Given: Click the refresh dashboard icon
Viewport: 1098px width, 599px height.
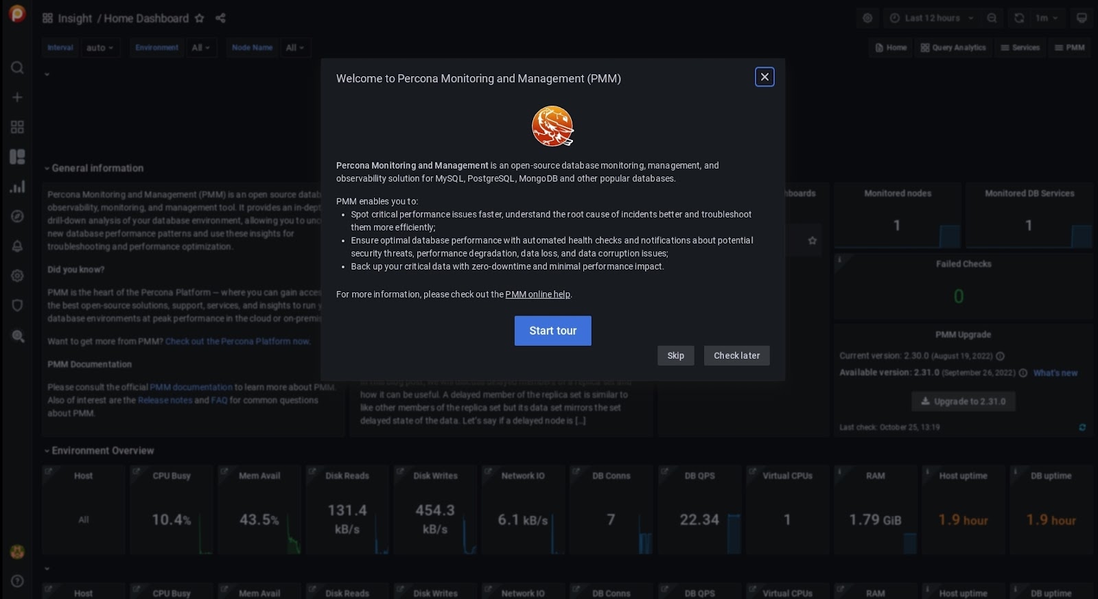Looking at the screenshot, I should click(x=1019, y=19).
